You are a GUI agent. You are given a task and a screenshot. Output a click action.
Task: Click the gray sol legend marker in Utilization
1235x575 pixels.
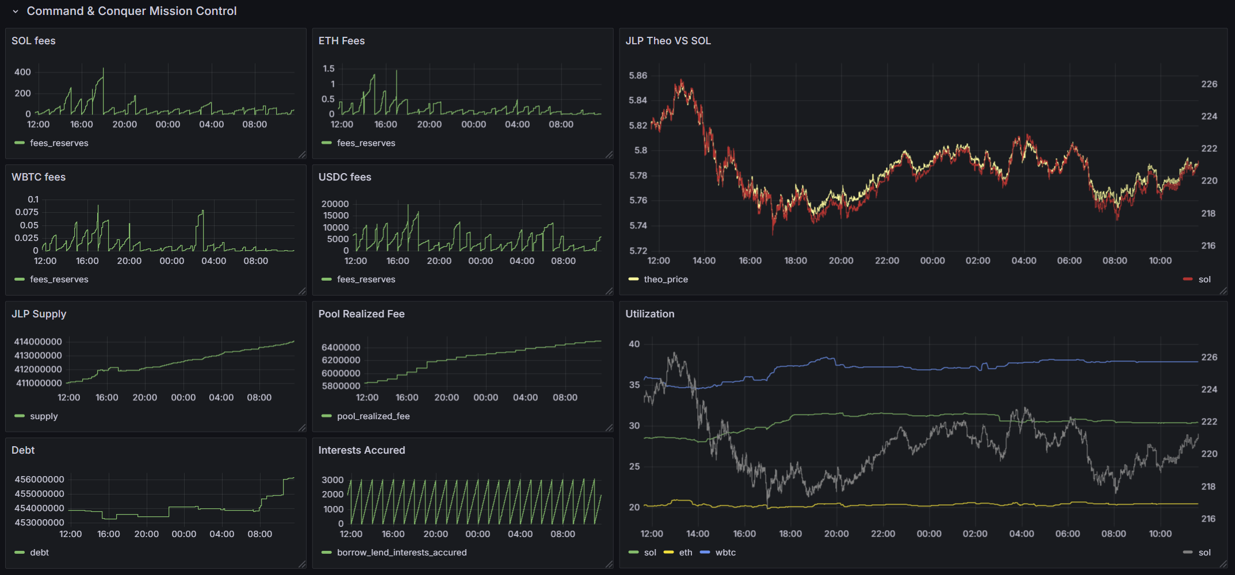pyautogui.click(x=1188, y=552)
